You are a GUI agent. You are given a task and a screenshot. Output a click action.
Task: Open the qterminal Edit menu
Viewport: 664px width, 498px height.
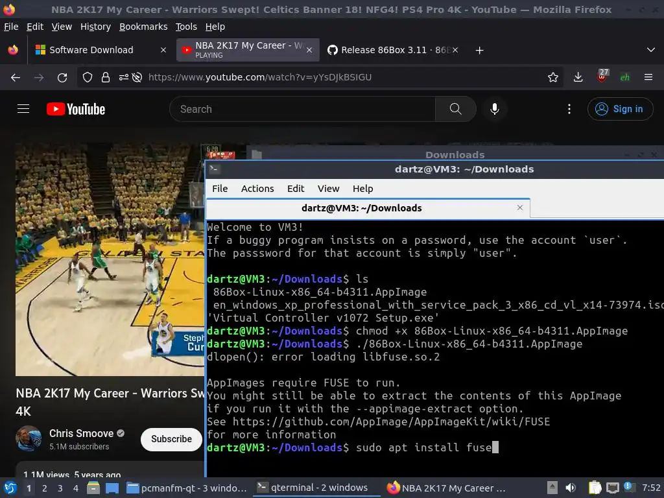296,189
